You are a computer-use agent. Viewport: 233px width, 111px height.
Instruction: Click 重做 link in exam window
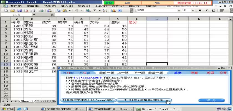pos(178,73)
